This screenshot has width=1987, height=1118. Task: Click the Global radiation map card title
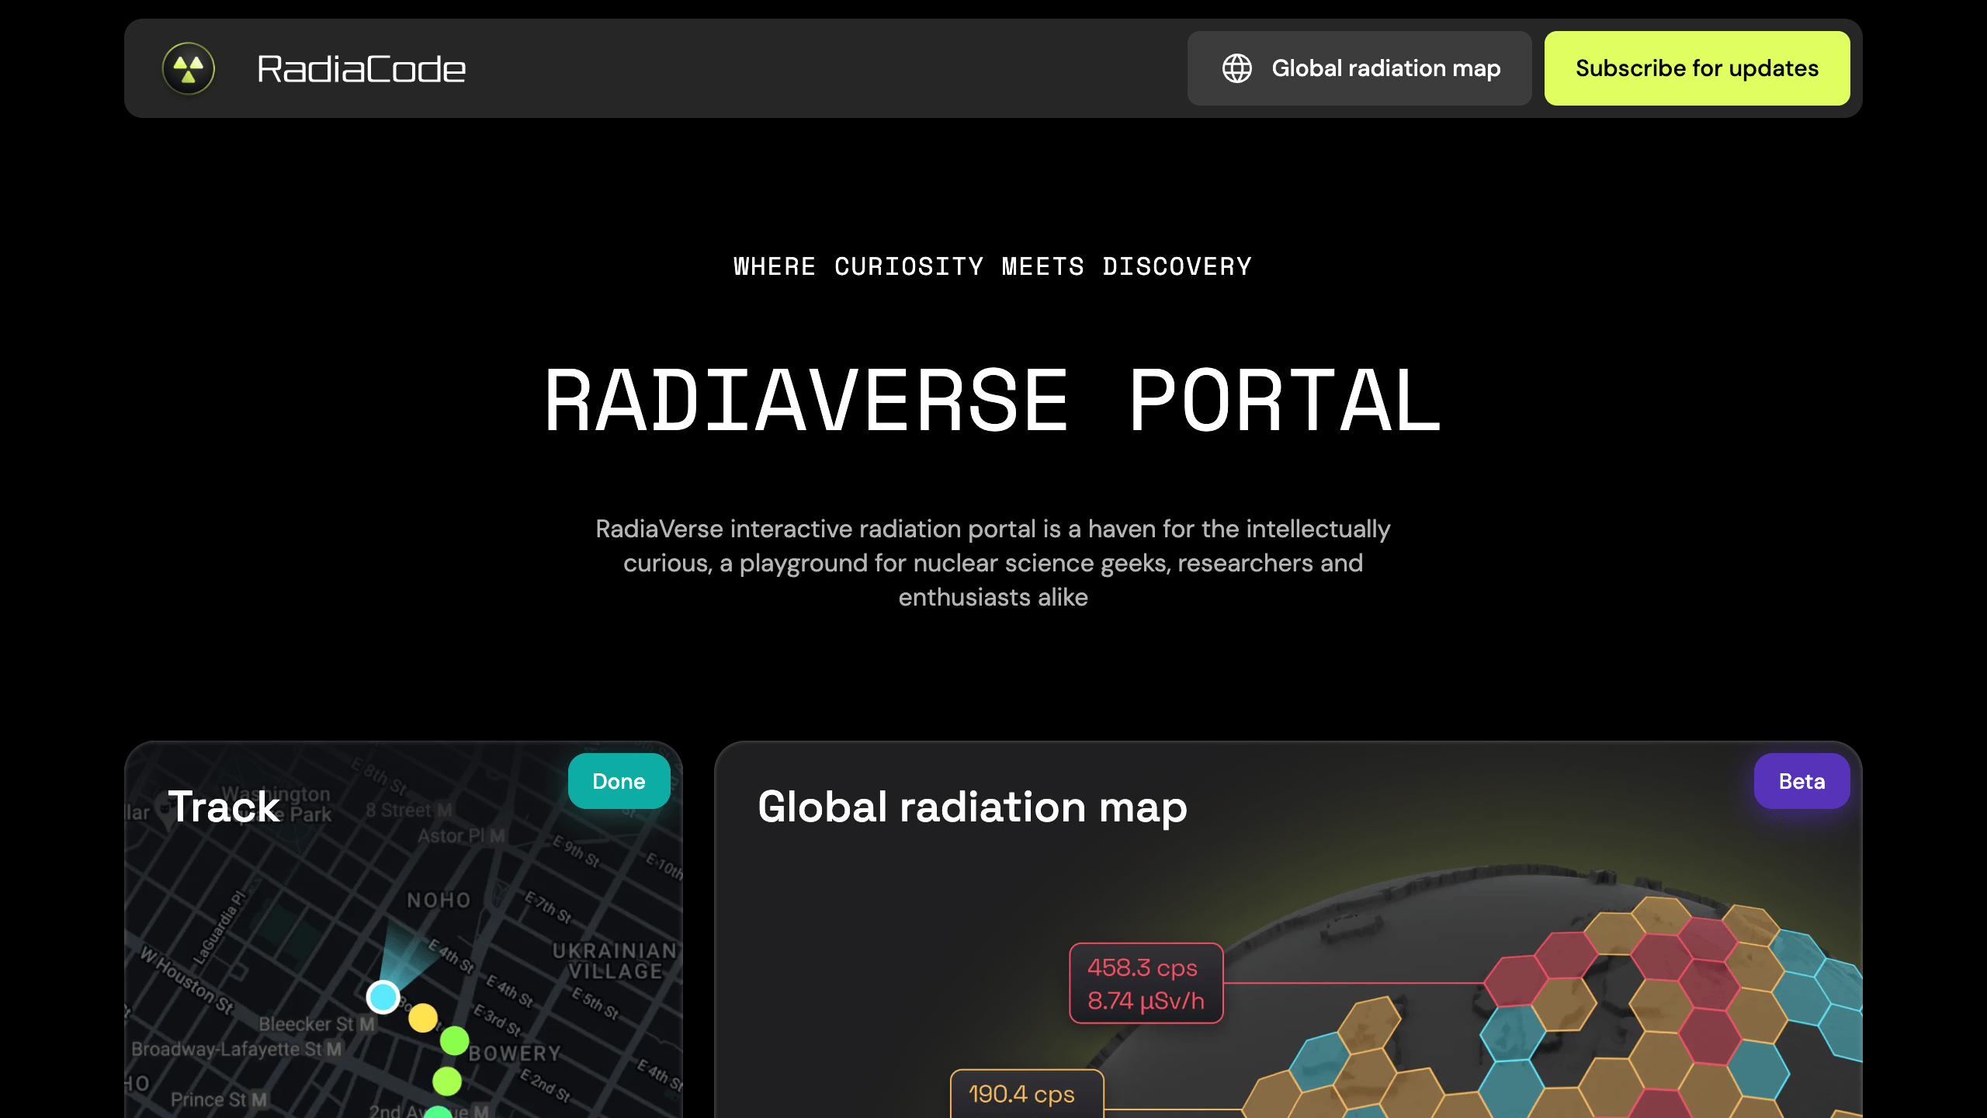pos(972,807)
